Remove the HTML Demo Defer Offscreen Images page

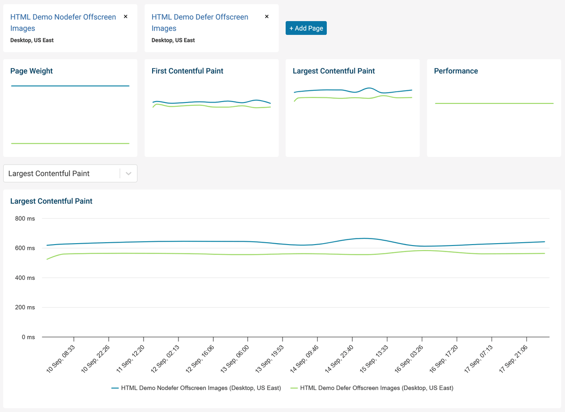pos(266,16)
